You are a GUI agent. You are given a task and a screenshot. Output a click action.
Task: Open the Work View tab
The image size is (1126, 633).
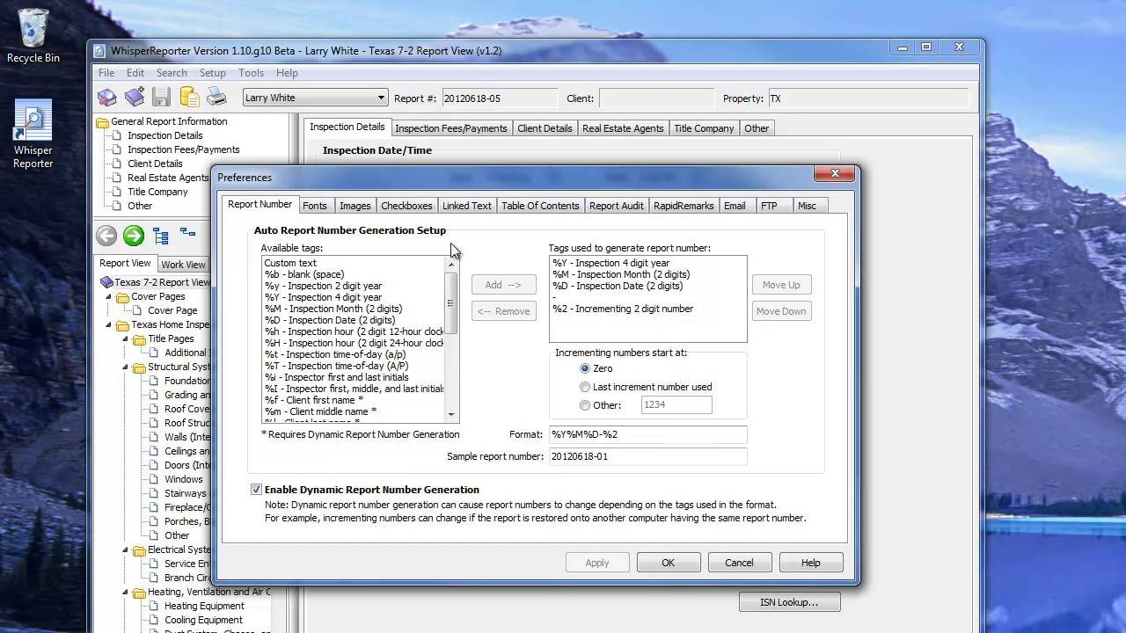(183, 265)
